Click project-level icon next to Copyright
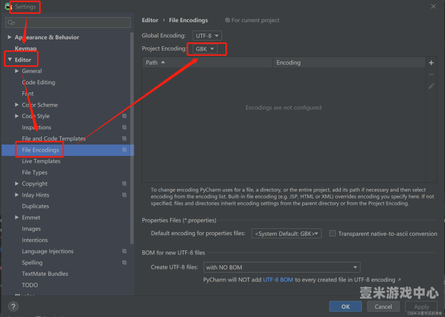Viewport: 445px width, 317px height. (124, 183)
